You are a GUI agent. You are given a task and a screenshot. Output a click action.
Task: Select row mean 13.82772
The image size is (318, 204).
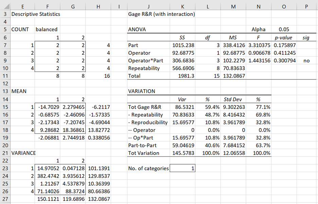click(98, 130)
